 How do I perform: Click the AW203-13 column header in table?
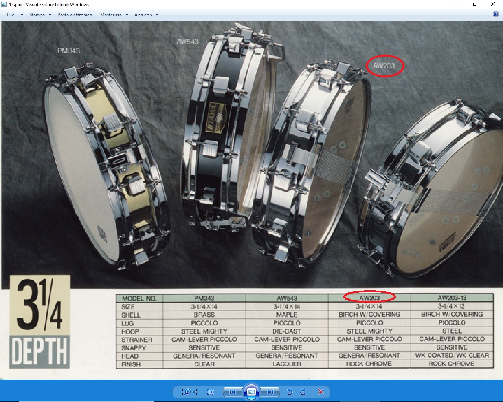452,298
